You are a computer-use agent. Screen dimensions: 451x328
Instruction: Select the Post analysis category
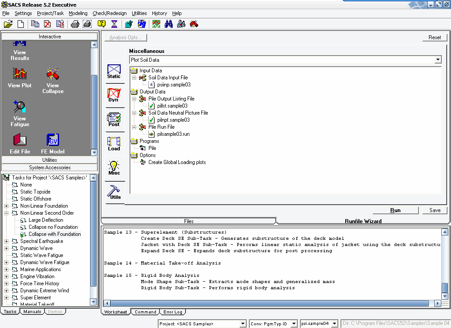114,119
